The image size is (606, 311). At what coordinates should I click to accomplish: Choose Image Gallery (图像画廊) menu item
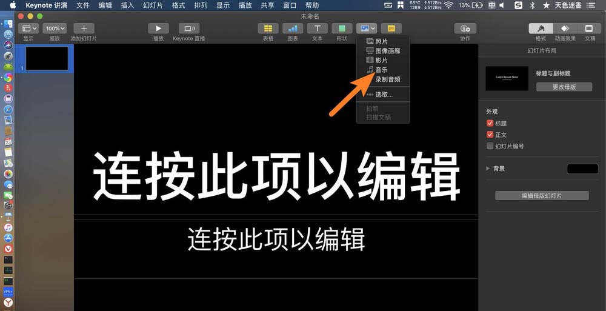pyautogui.click(x=382, y=51)
